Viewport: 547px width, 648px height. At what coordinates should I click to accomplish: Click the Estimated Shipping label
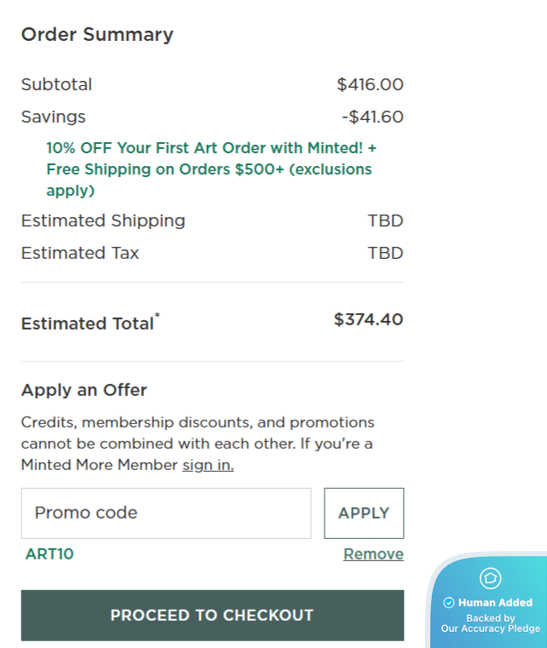[x=103, y=221]
